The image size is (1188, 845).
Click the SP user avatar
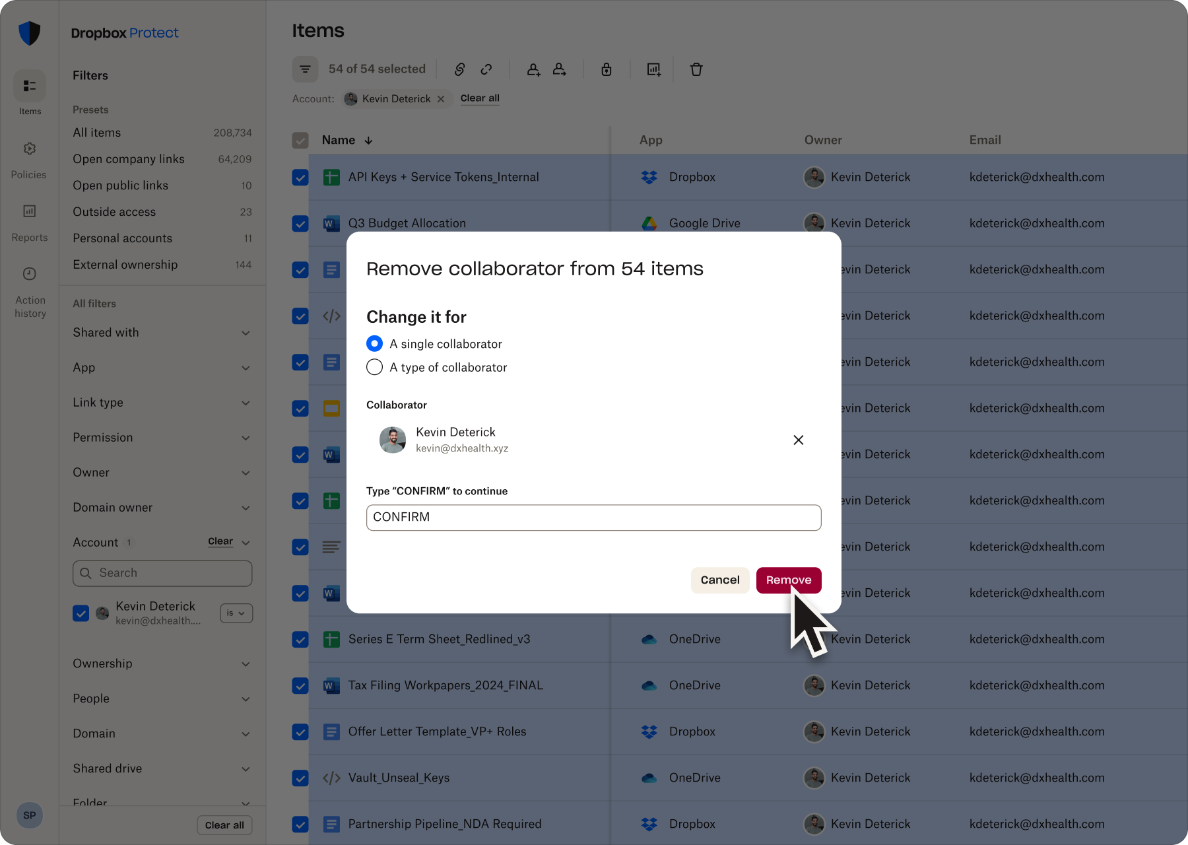point(30,815)
